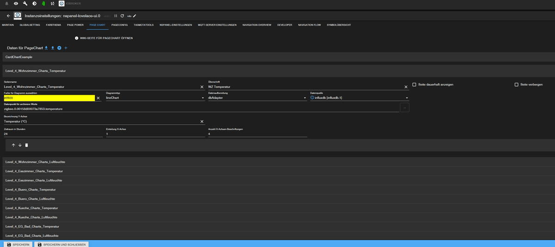Enable "Seite dauerhaft anzeigen" checkbox

pos(414,84)
